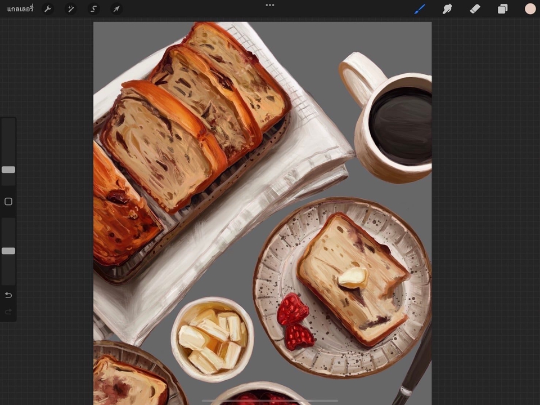Click the brush opacity slider handle
The image size is (540, 405).
pos(8,251)
